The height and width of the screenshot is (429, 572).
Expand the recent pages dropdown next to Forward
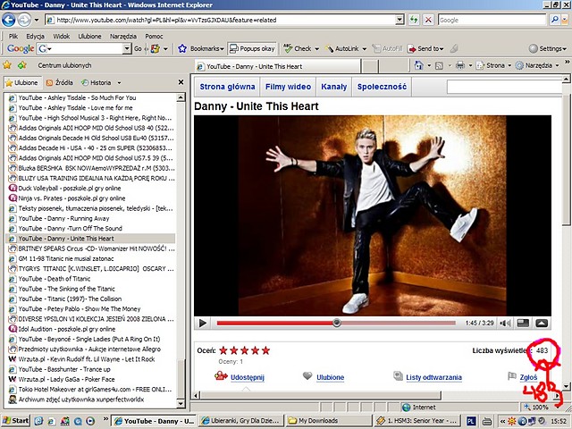click(x=37, y=20)
